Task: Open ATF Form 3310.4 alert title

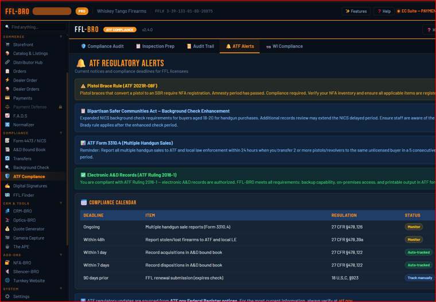Action: pyautogui.click(x=130, y=143)
